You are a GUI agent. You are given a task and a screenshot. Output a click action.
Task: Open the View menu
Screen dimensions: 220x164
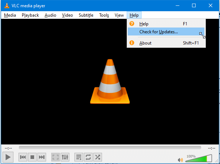pos(119,15)
